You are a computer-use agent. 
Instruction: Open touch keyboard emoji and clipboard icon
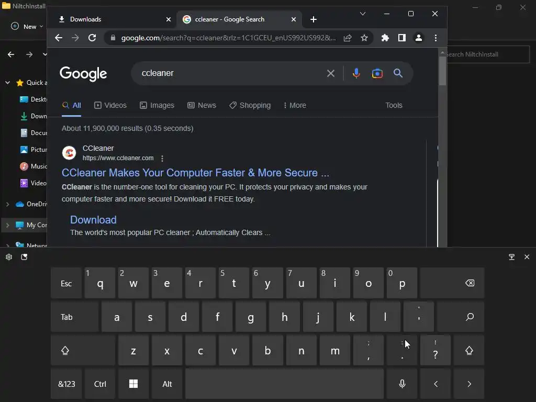click(24, 257)
